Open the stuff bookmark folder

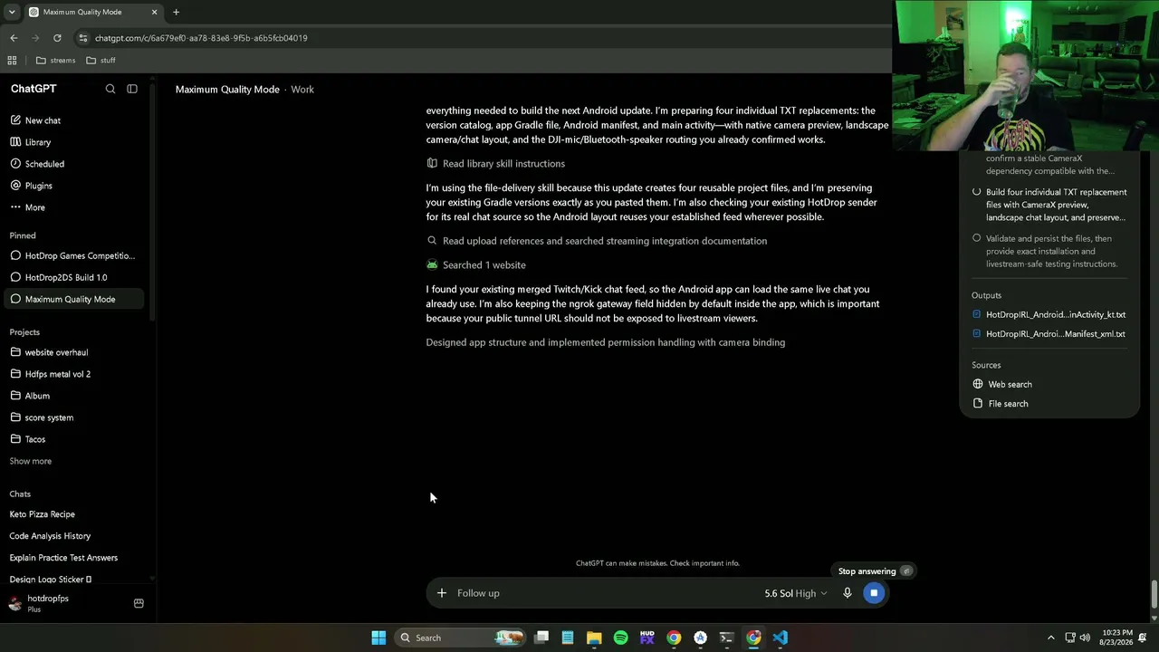point(101,61)
